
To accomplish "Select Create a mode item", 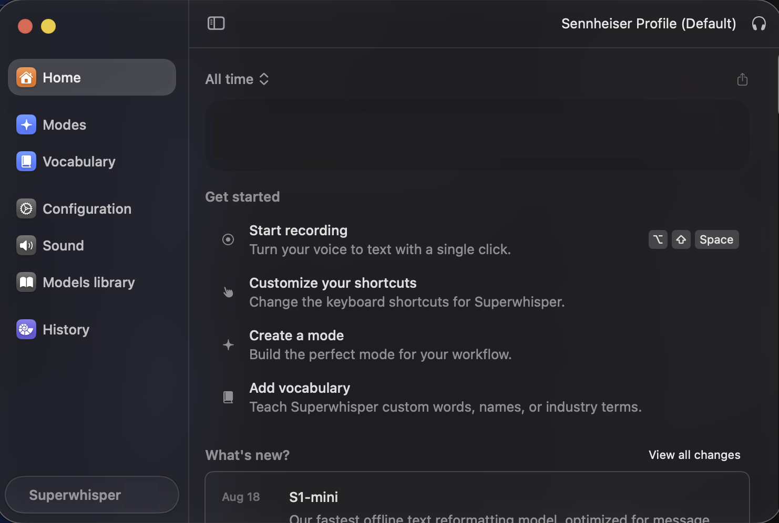I will coord(477,344).
